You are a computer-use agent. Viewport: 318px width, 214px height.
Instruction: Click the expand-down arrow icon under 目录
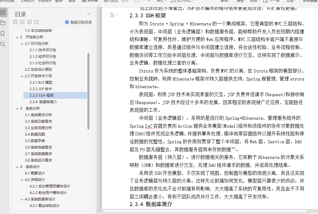pos(15,22)
